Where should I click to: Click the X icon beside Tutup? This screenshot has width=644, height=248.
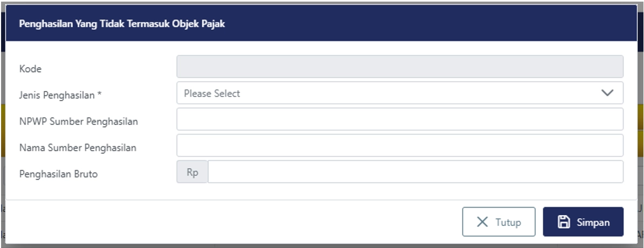(482, 222)
